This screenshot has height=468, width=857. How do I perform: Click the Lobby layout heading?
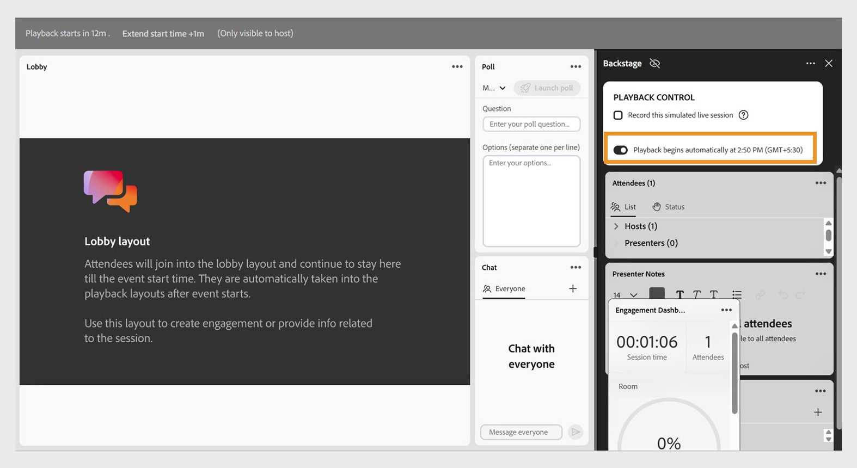tap(117, 241)
